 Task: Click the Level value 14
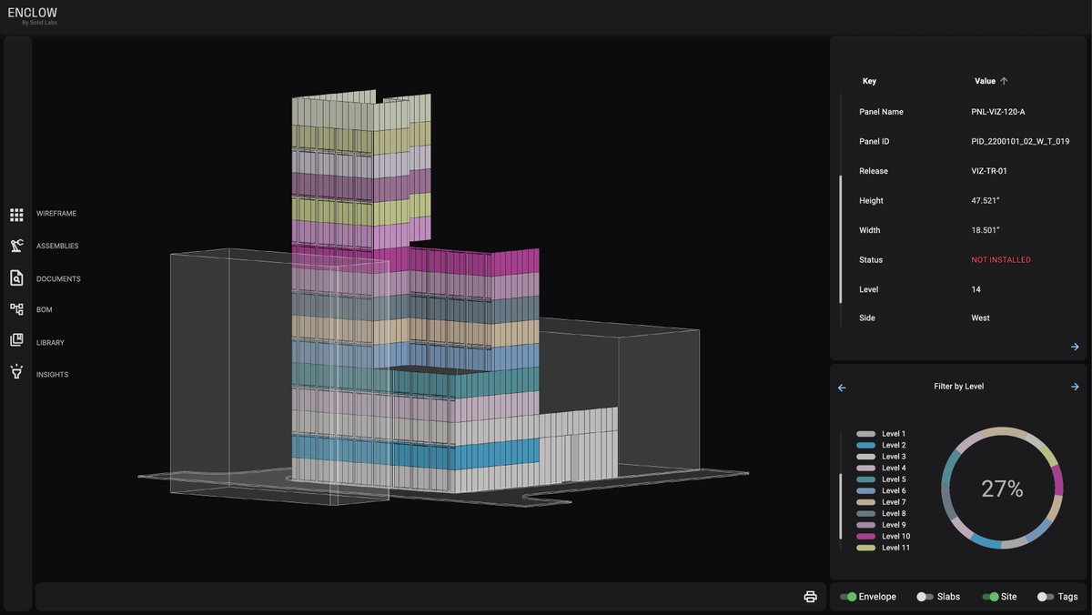pos(976,289)
